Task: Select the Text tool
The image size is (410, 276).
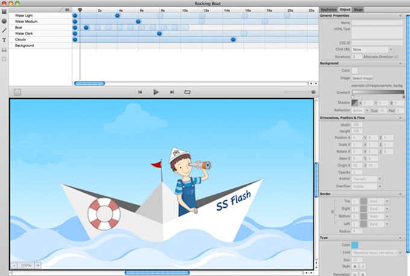Action: (4, 40)
